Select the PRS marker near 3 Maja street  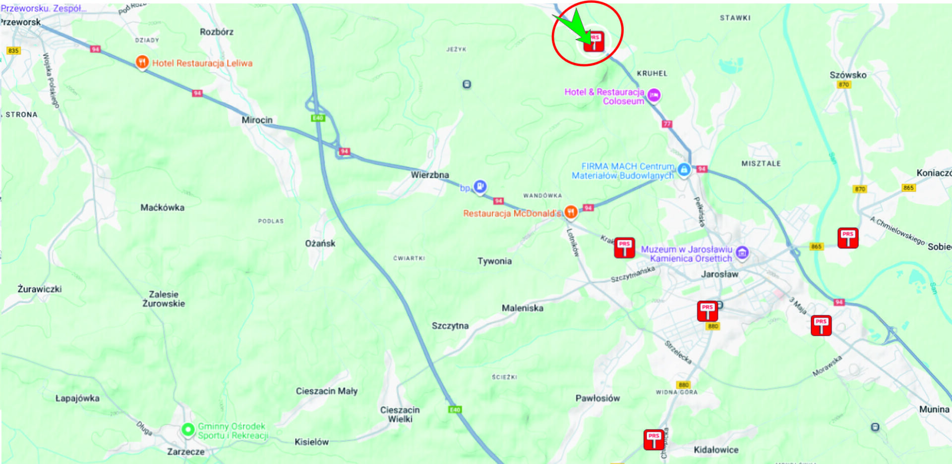pyautogui.click(x=821, y=325)
